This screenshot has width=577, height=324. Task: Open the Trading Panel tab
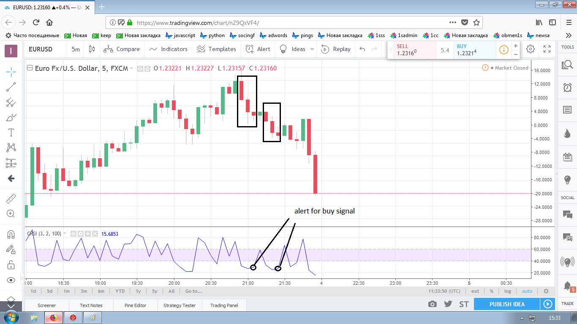(x=224, y=305)
